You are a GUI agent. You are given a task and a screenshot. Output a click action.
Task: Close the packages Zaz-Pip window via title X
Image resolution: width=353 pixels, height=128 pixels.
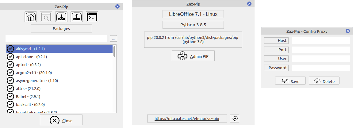[117, 6]
